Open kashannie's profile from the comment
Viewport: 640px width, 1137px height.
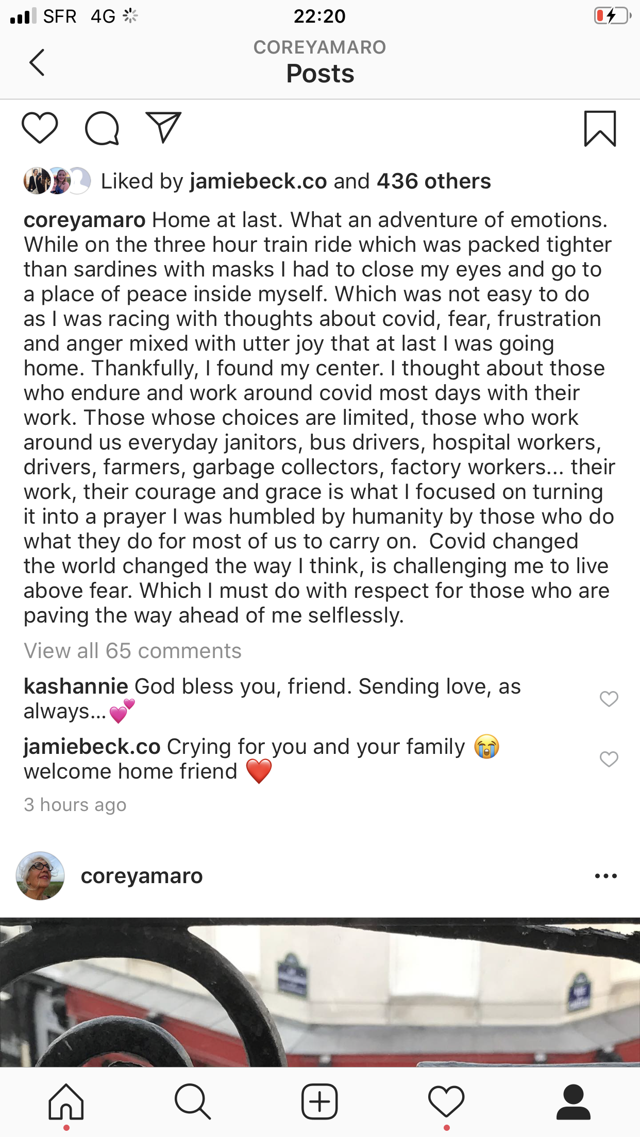[76, 686]
